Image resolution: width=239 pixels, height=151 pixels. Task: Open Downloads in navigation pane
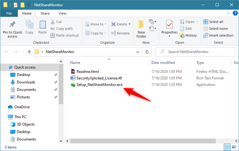(26, 82)
